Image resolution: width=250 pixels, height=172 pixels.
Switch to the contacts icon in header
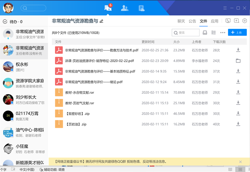pyautogui.click(x=125, y=8)
